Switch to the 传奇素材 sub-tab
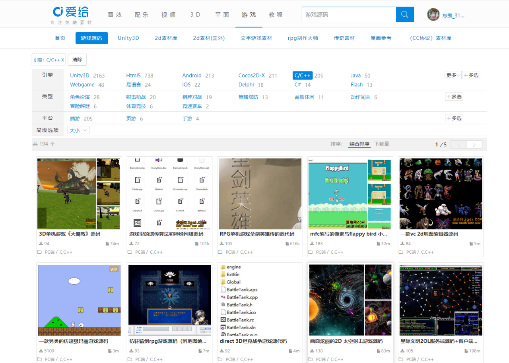Image resolution: width=509 pixels, height=363 pixels. pyautogui.click(x=344, y=38)
